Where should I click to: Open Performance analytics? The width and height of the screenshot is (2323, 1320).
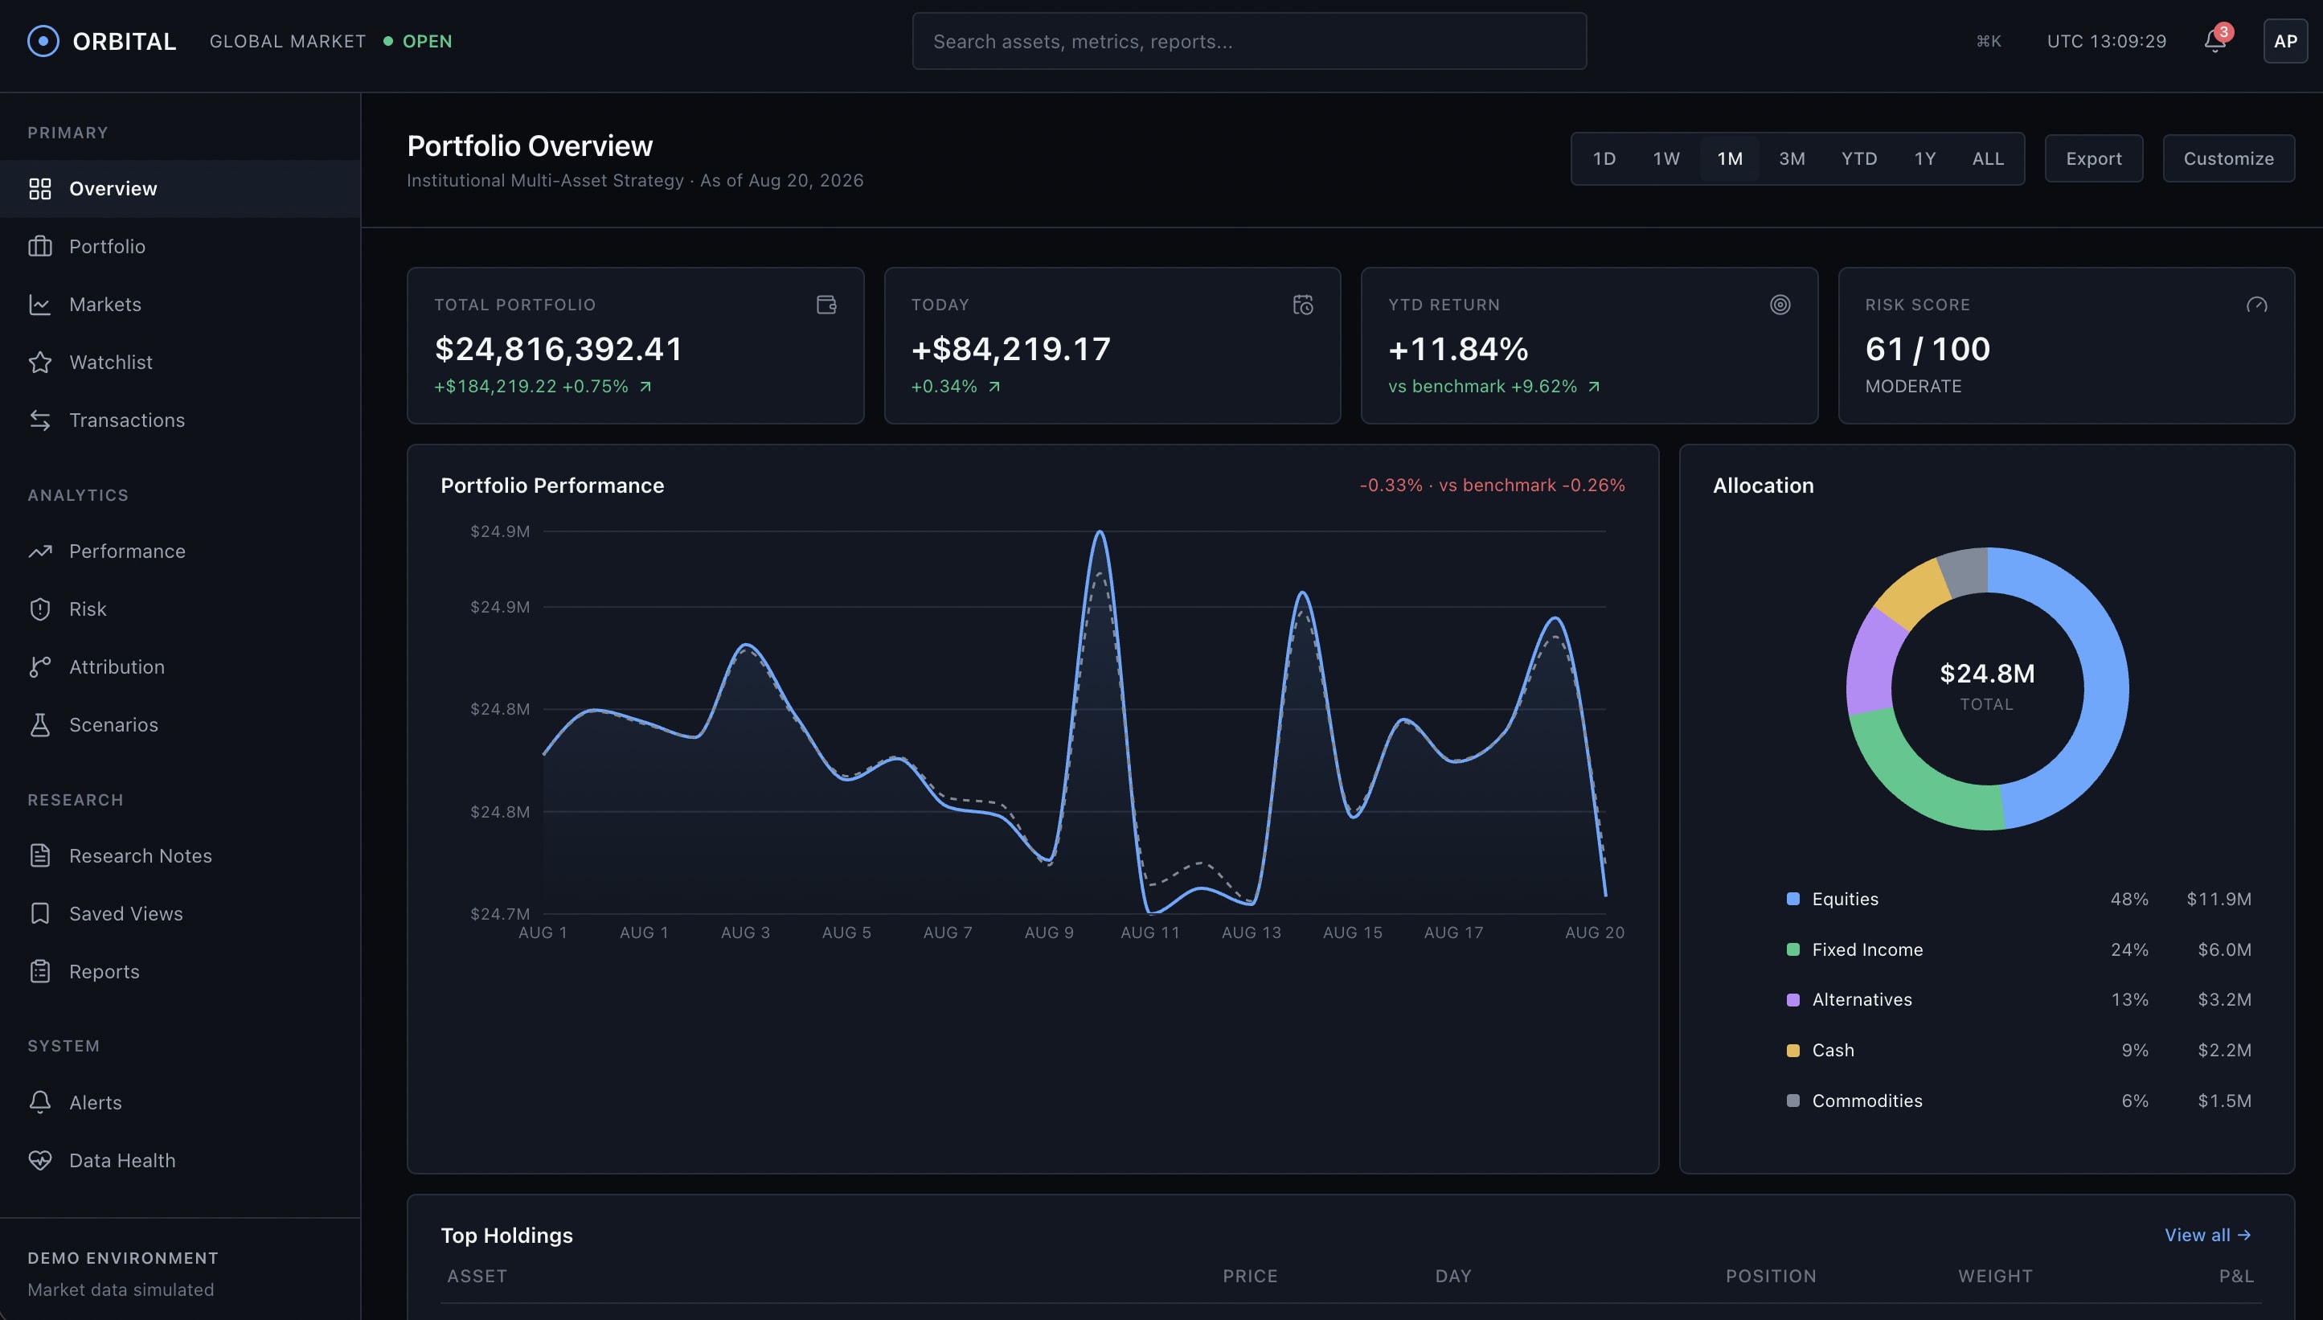click(180, 551)
